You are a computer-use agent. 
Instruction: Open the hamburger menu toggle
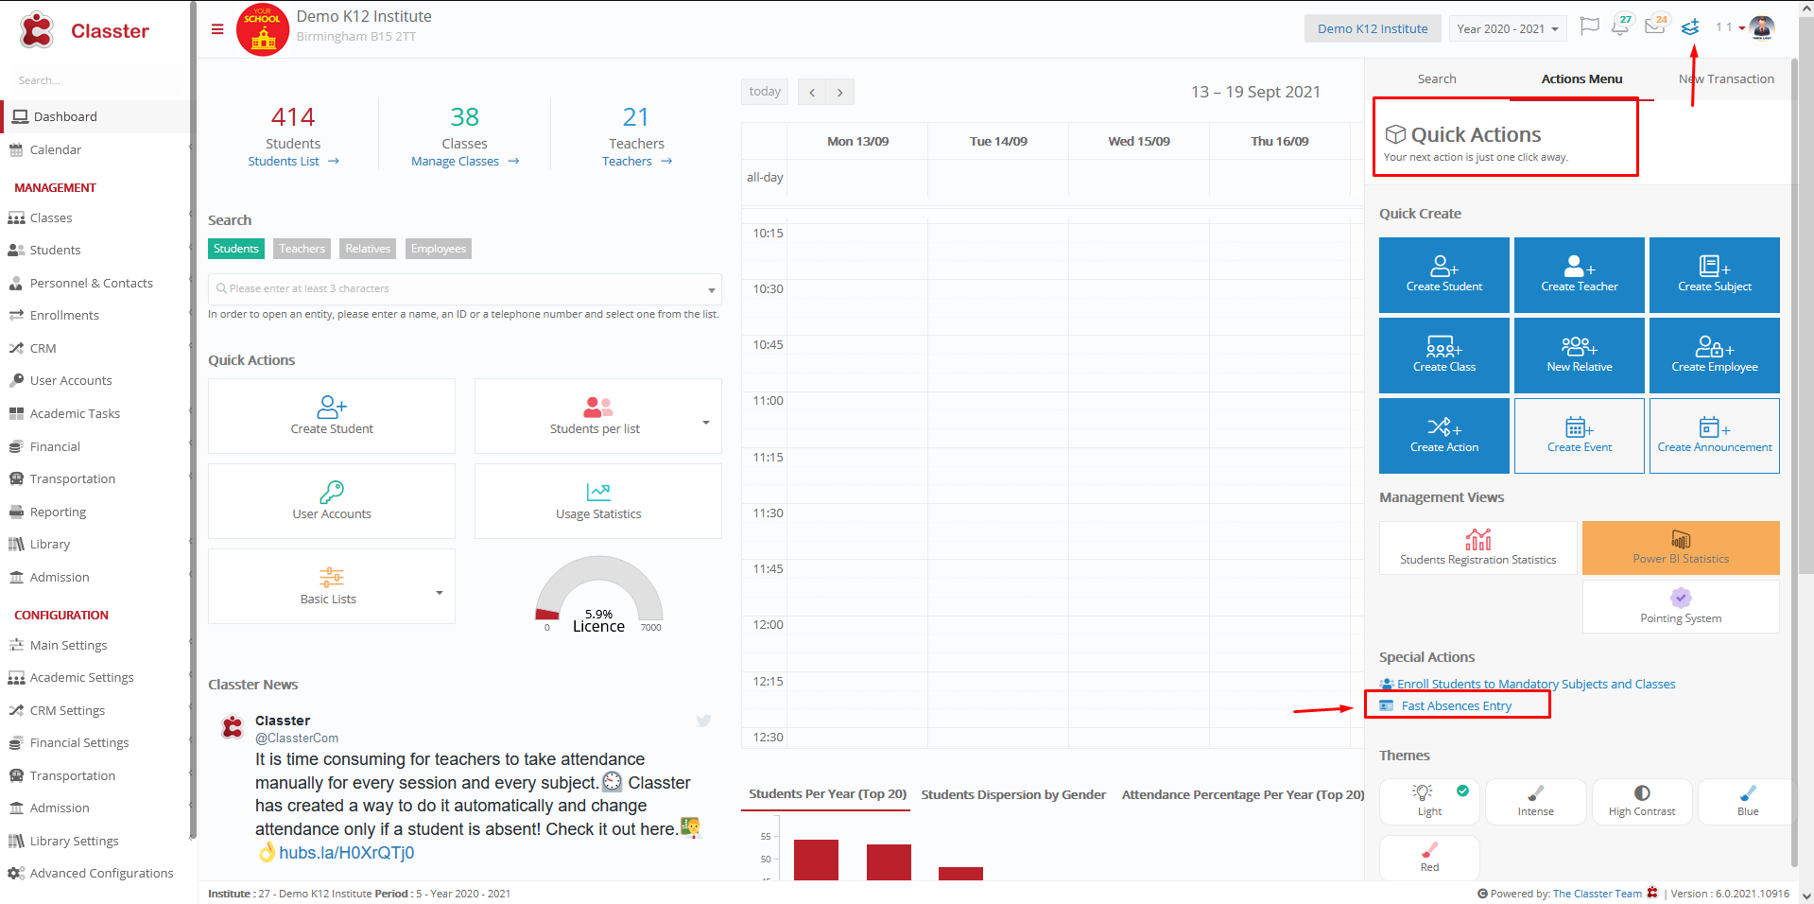pyautogui.click(x=217, y=29)
